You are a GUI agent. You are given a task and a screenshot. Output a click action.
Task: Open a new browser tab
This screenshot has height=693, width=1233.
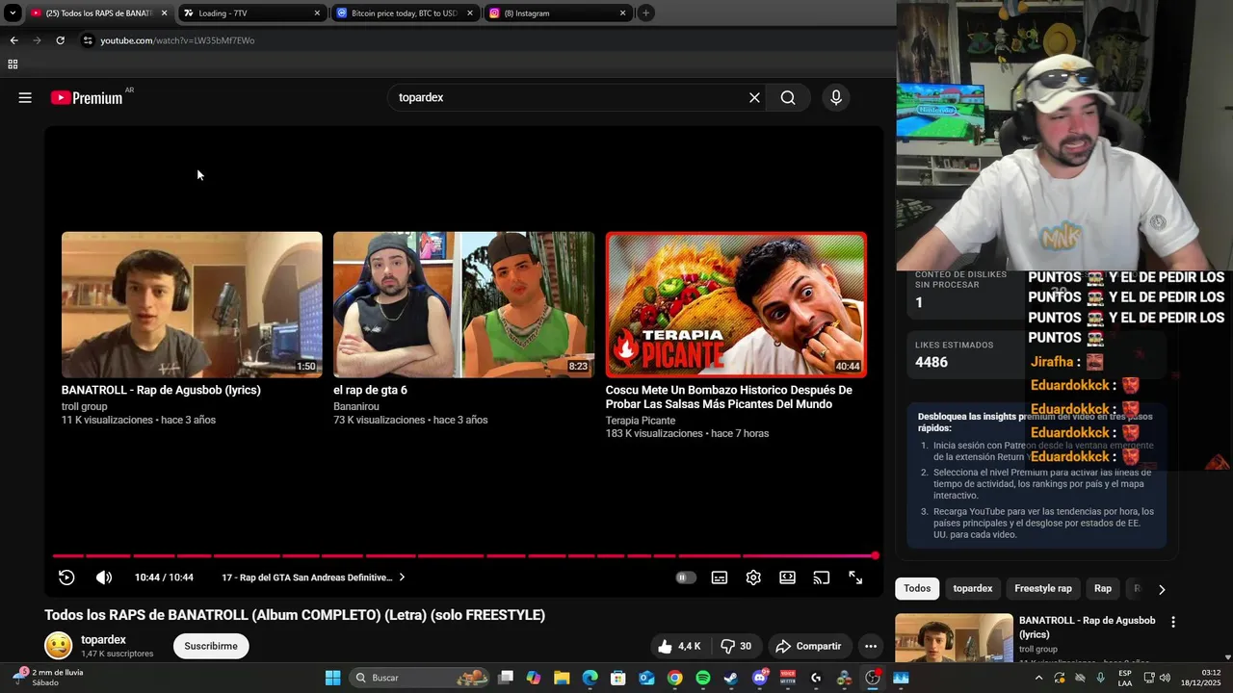(646, 13)
